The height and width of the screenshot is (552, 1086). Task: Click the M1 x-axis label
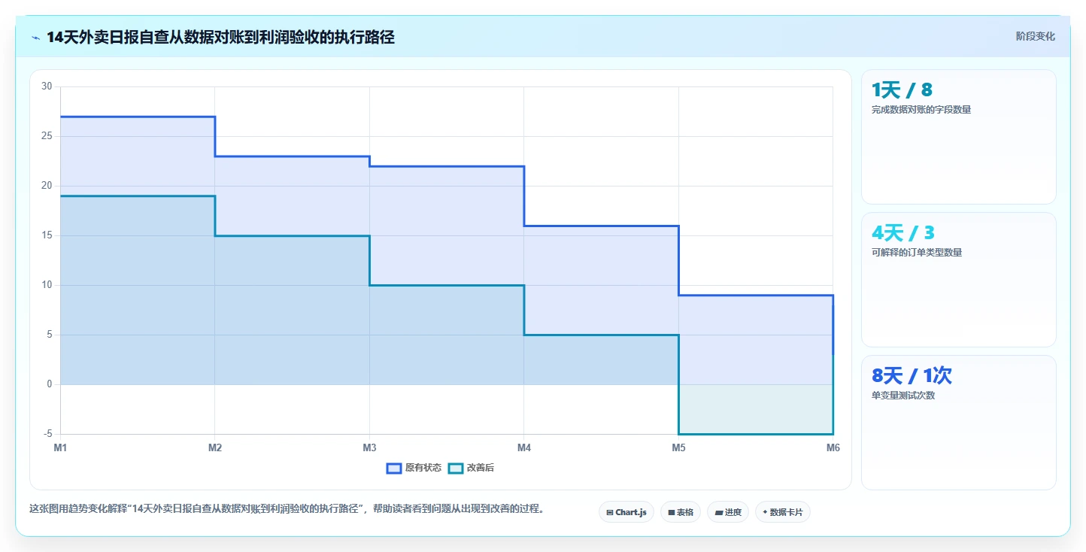click(x=60, y=447)
